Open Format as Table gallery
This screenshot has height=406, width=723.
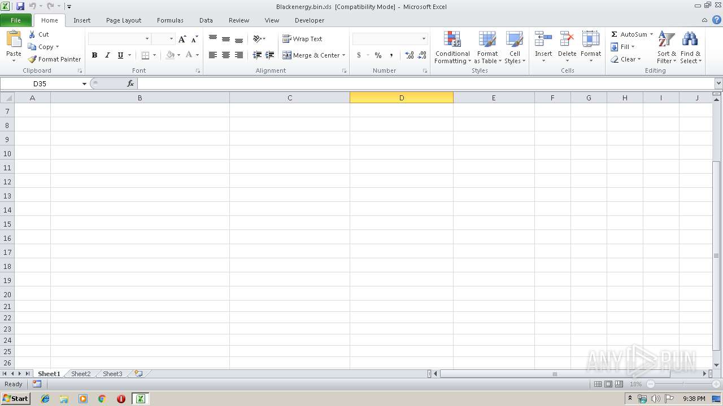click(487, 47)
